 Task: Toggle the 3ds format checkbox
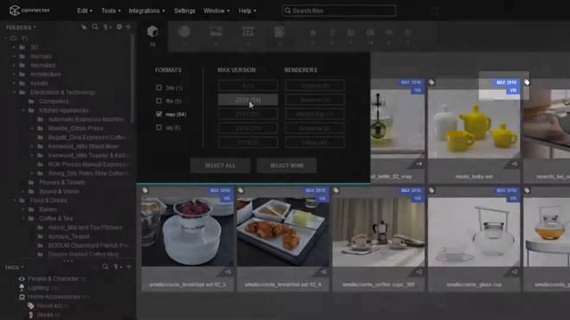159,87
